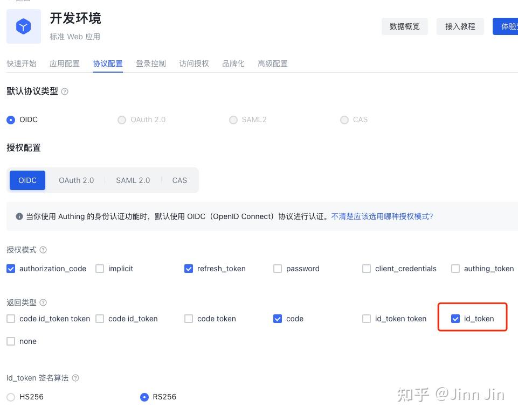Select OIDC default protocol radio
This screenshot has height=415, width=518.
click(11, 119)
